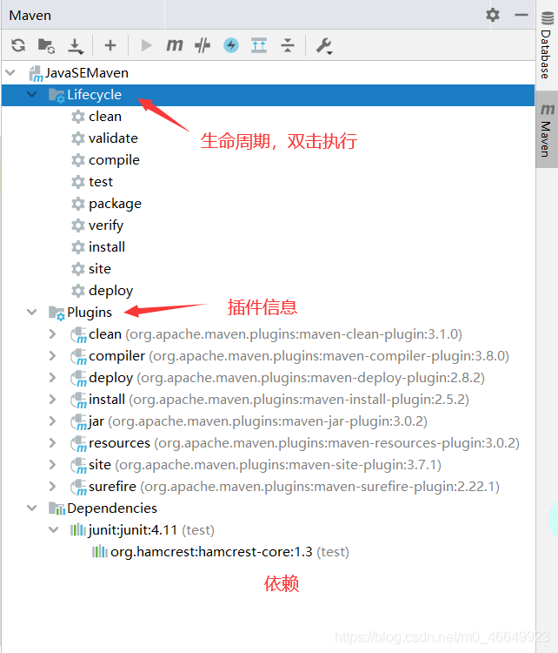This screenshot has width=558, height=653.
Task: Open Maven settings wrench icon
Action: [324, 46]
